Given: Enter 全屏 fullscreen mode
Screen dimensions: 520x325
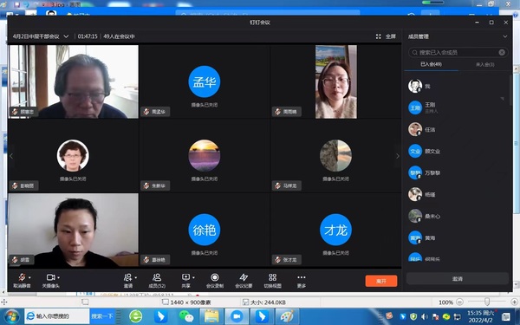Looking at the screenshot, I should (x=386, y=36).
